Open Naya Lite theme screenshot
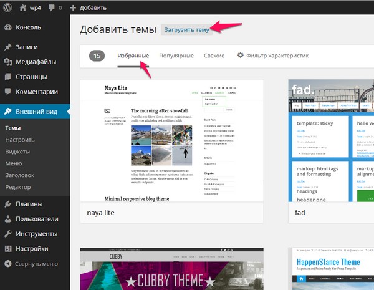 pos(172,140)
